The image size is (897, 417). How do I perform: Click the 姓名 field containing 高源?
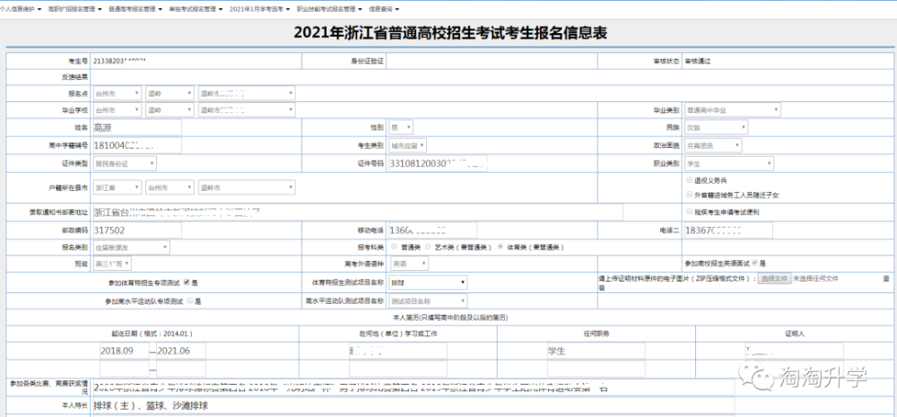136,127
